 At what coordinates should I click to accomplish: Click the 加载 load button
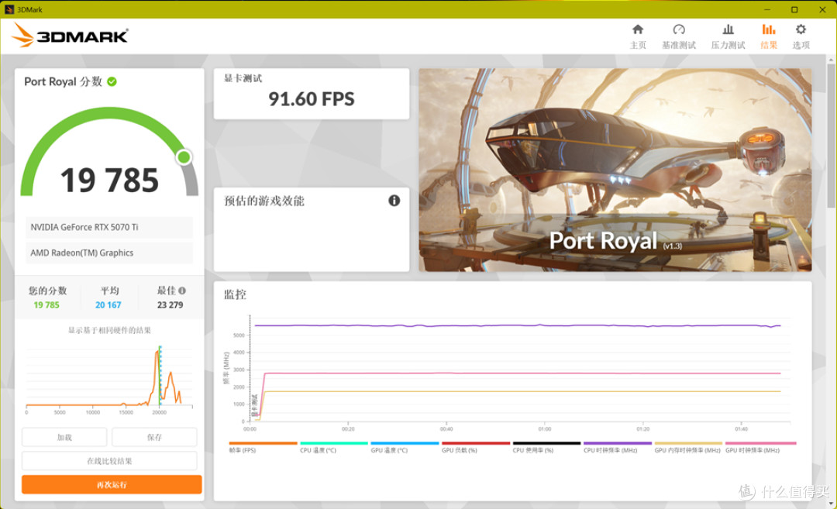click(x=64, y=437)
